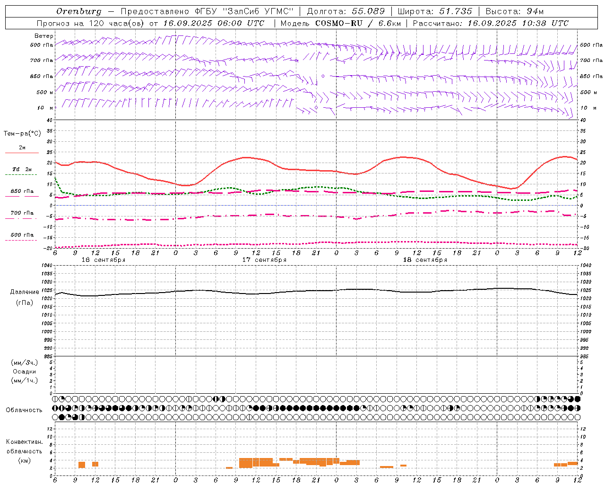Click the 'Конвективн.' convective cloud label

tap(24, 442)
